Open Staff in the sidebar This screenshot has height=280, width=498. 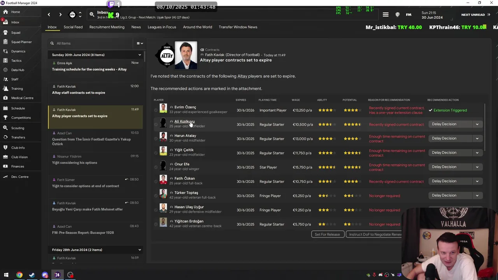tap(15, 79)
